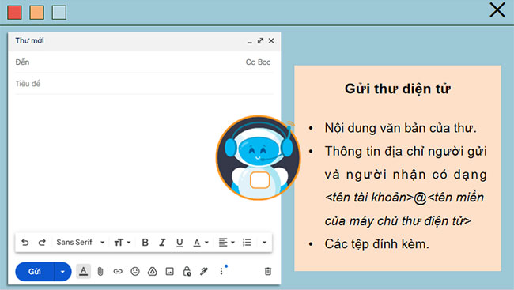Insert signature with the pen icon
514x290 pixels.
pos(204,271)
